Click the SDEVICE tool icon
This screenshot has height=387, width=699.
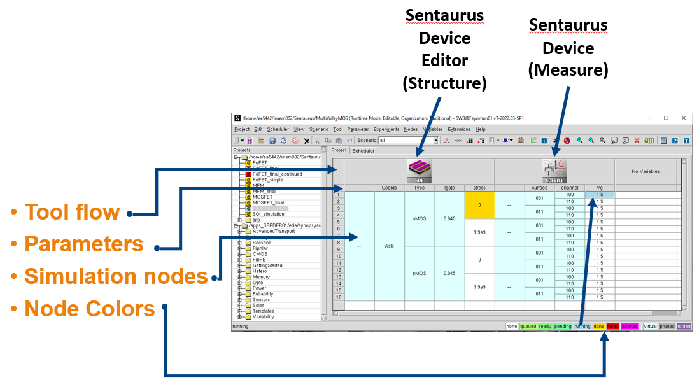coord(554,171)
